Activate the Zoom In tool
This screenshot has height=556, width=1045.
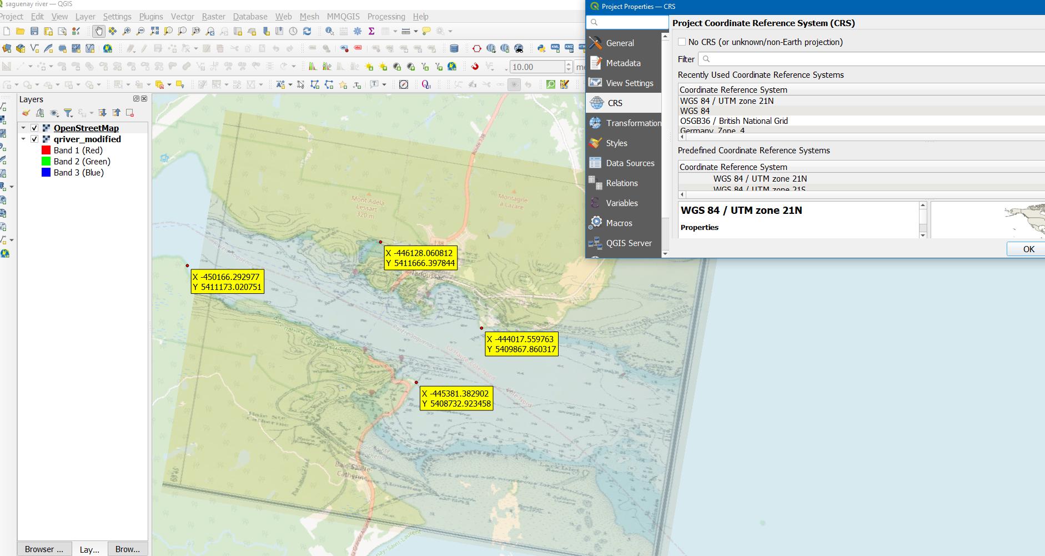point(128,32)
